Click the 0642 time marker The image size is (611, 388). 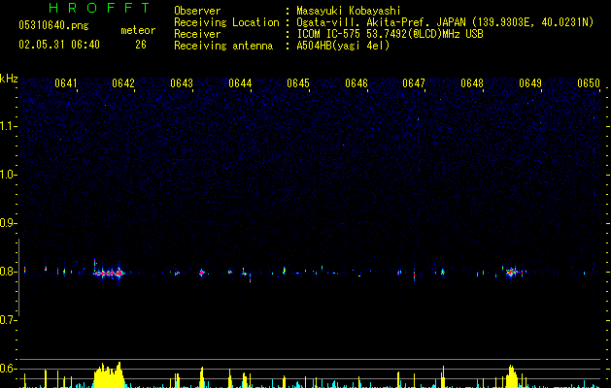pos(123,83)
